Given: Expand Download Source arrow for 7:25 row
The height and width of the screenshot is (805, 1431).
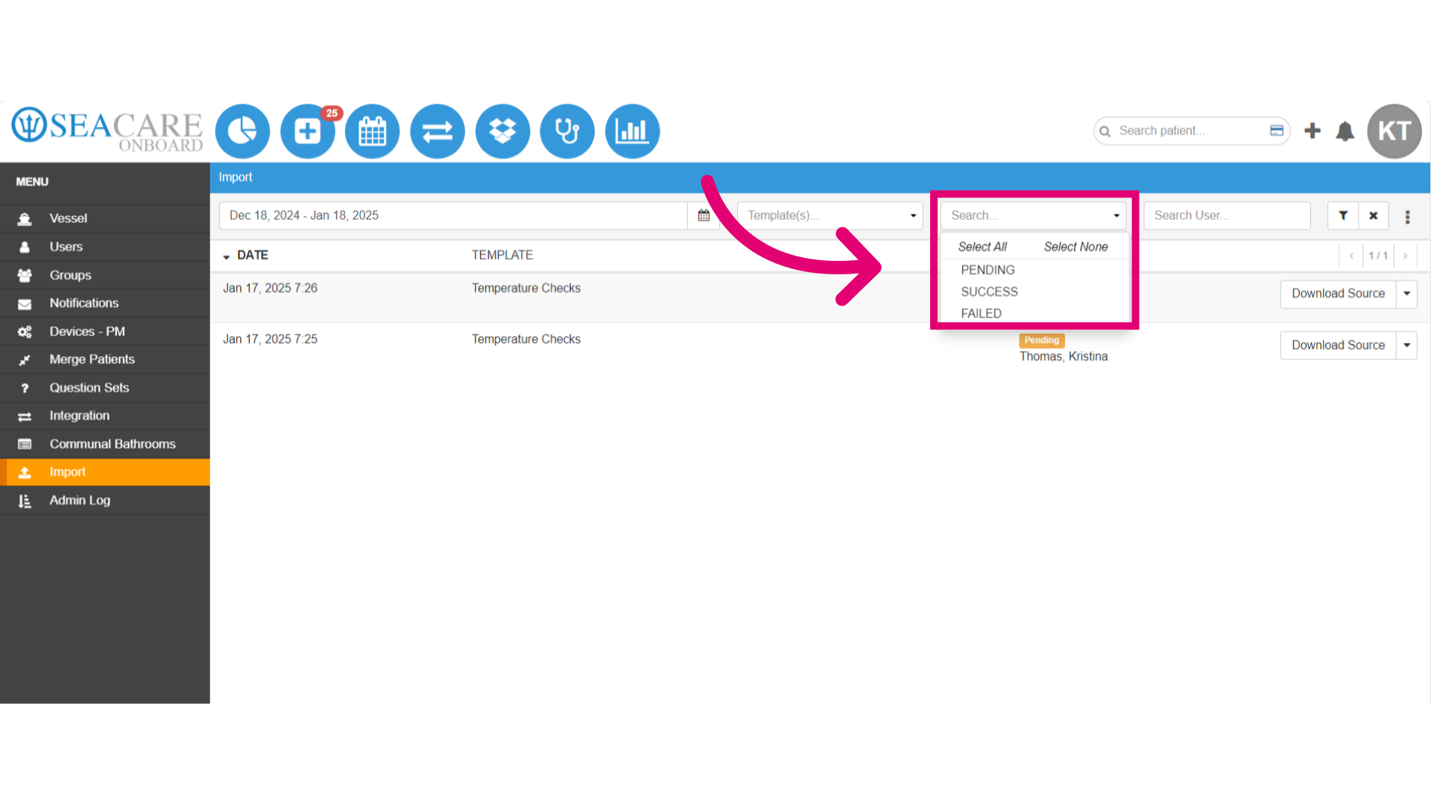Looking at the screenshot, I should [x=1407, y=345].
